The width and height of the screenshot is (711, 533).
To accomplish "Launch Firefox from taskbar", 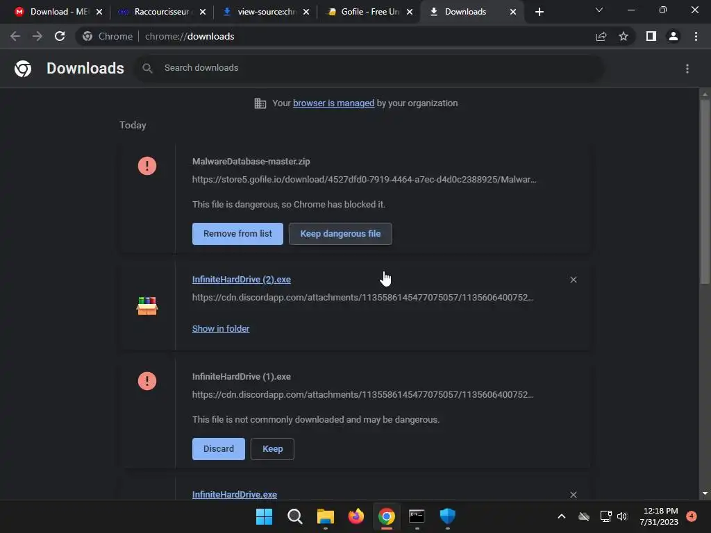I will click(x=356, y=516).
